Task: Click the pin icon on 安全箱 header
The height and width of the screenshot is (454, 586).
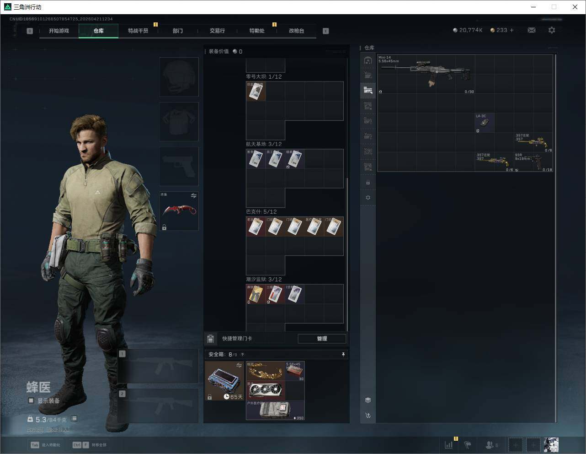Action: click(343, 354)
